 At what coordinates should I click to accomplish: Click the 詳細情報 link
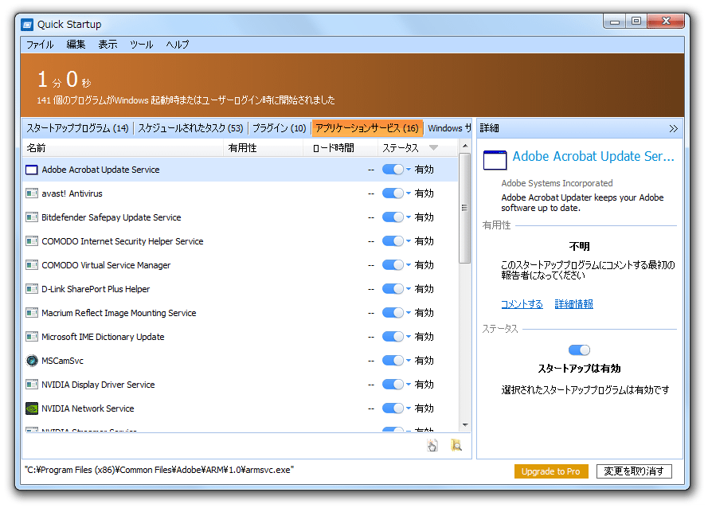click(574, 304)
